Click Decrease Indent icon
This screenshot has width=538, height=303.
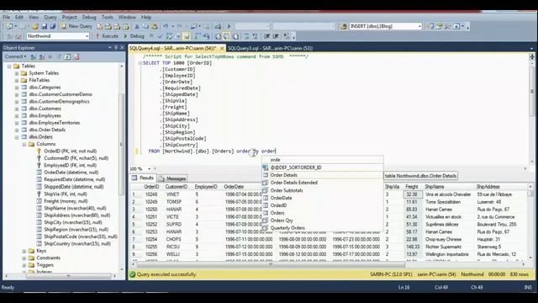click(x=267, y=36)
